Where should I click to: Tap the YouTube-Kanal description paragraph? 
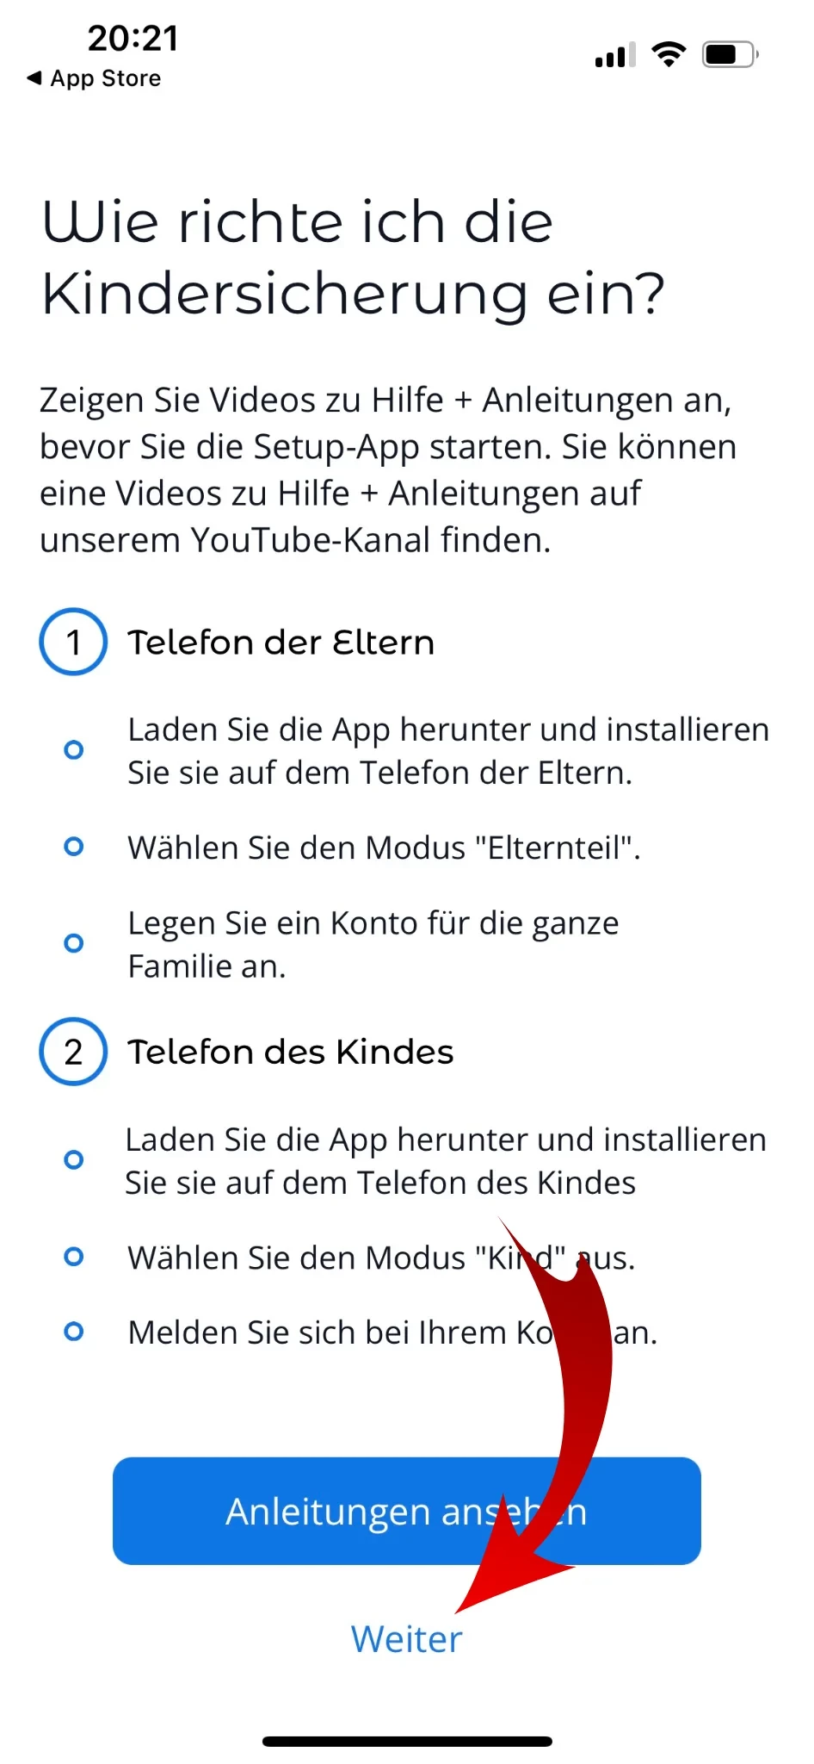tap(388, 470)
